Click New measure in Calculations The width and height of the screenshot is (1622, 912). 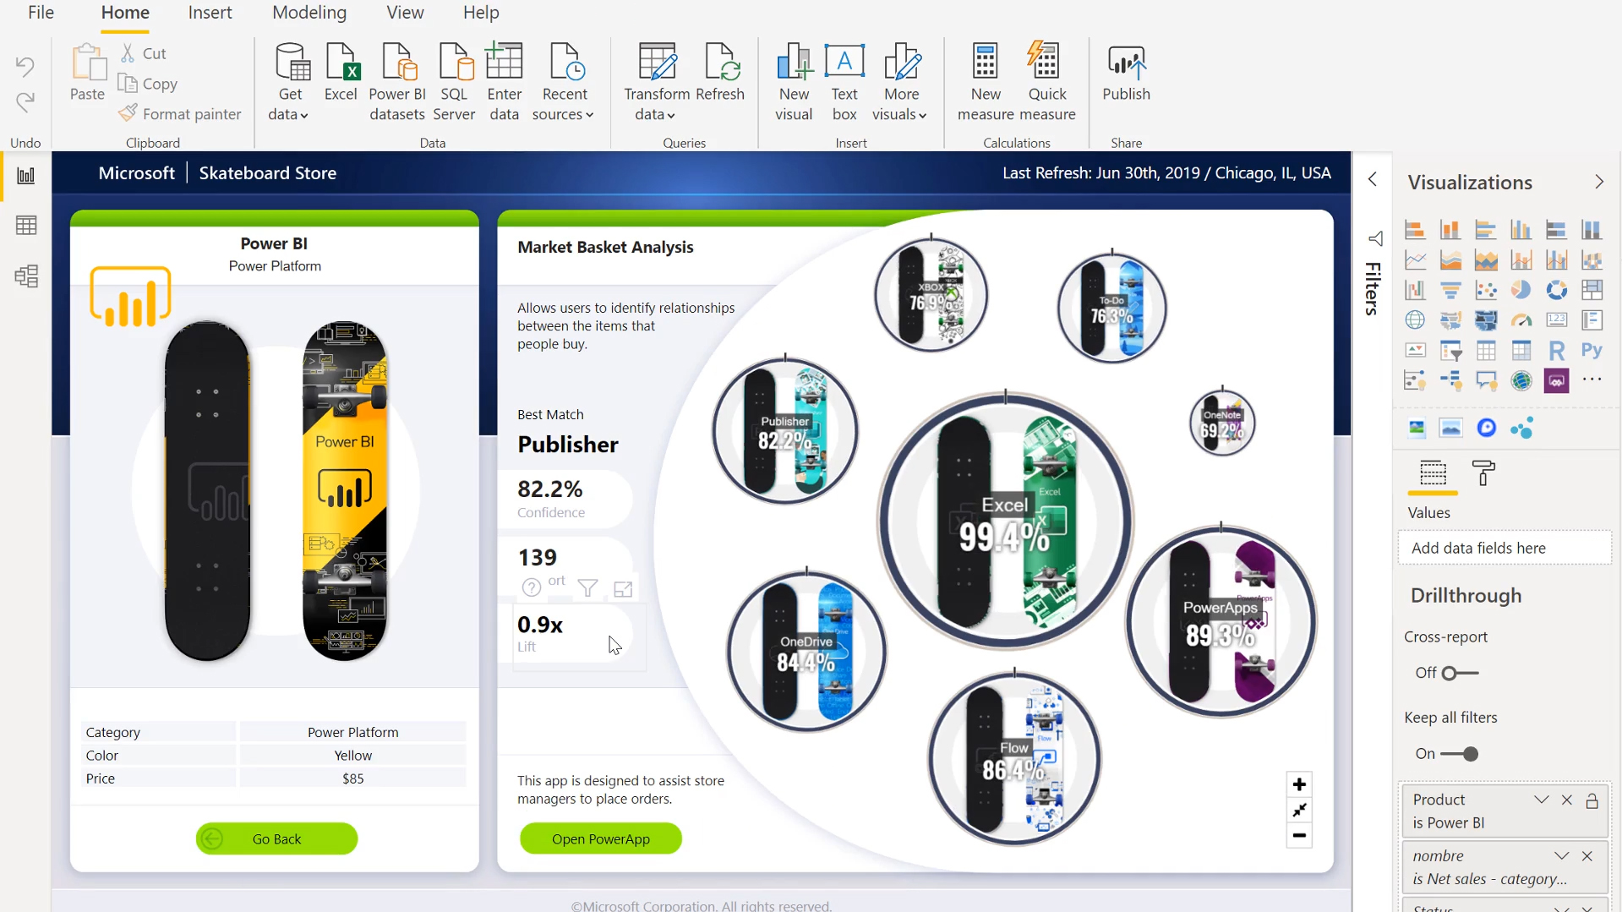[x=986, y=82]
